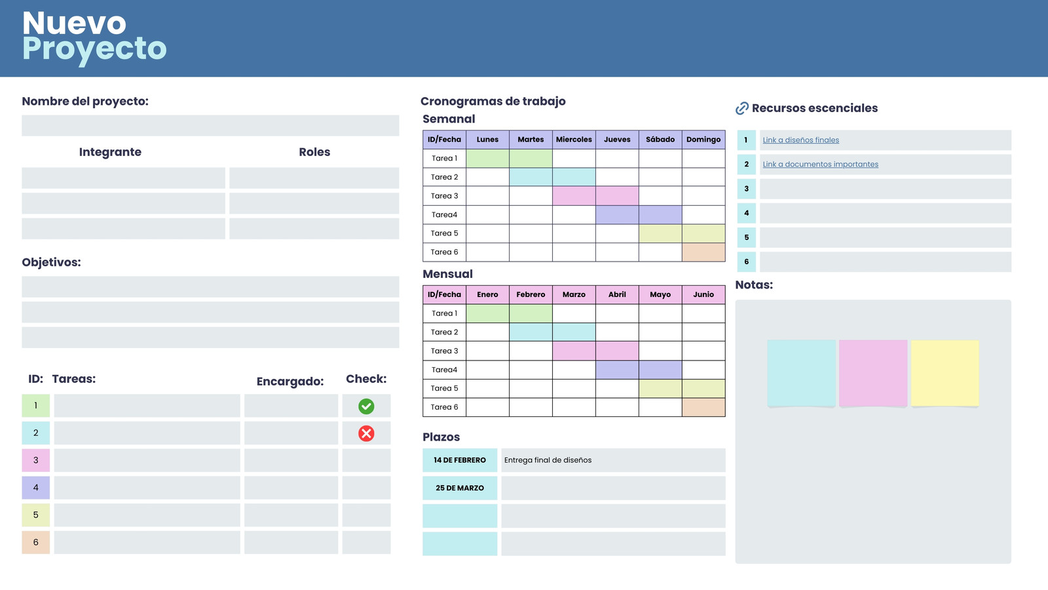Click the red X icon for task 2

(x=366, y=433)
